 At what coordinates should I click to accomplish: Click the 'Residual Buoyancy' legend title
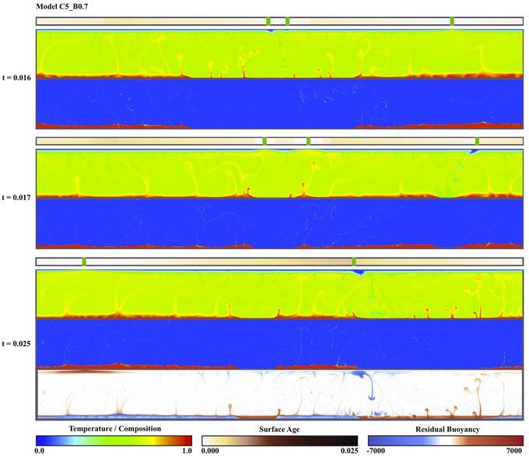[x=447, y=429]
